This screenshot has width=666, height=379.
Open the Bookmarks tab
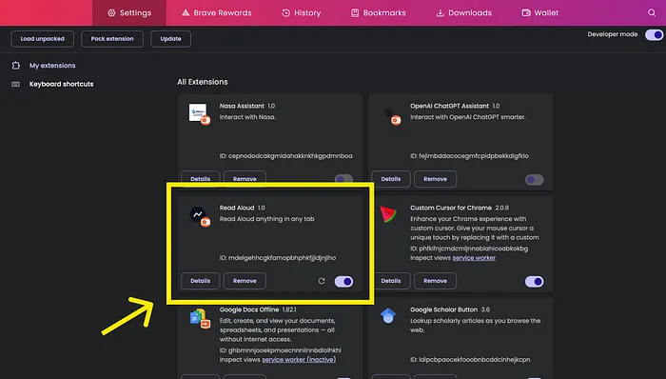pyautogui.click(x=378, y=12)
